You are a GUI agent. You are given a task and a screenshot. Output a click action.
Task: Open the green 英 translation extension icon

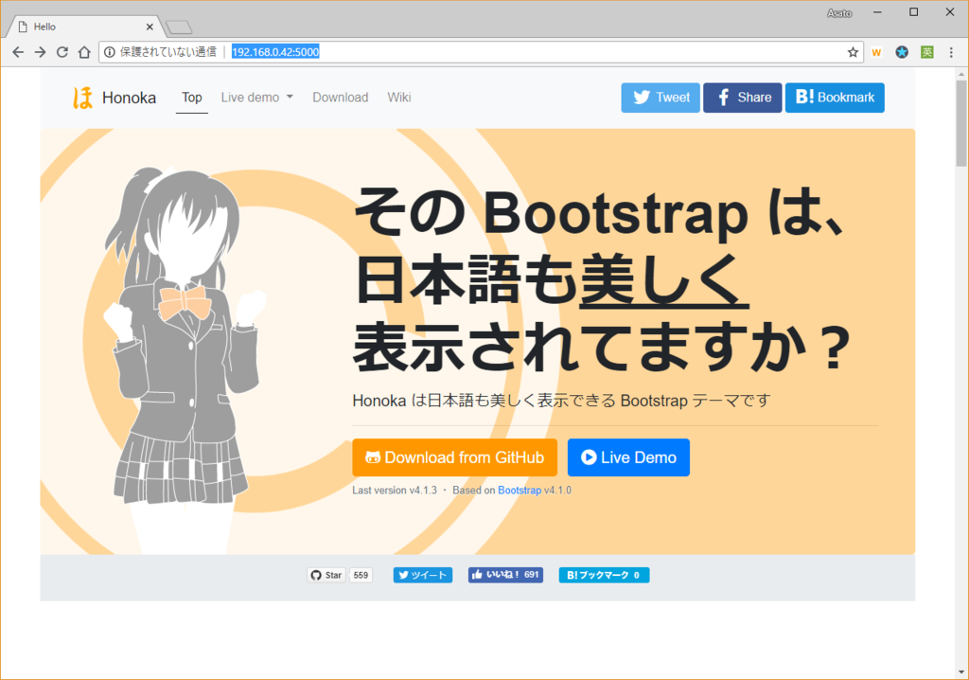click(927, 52)
